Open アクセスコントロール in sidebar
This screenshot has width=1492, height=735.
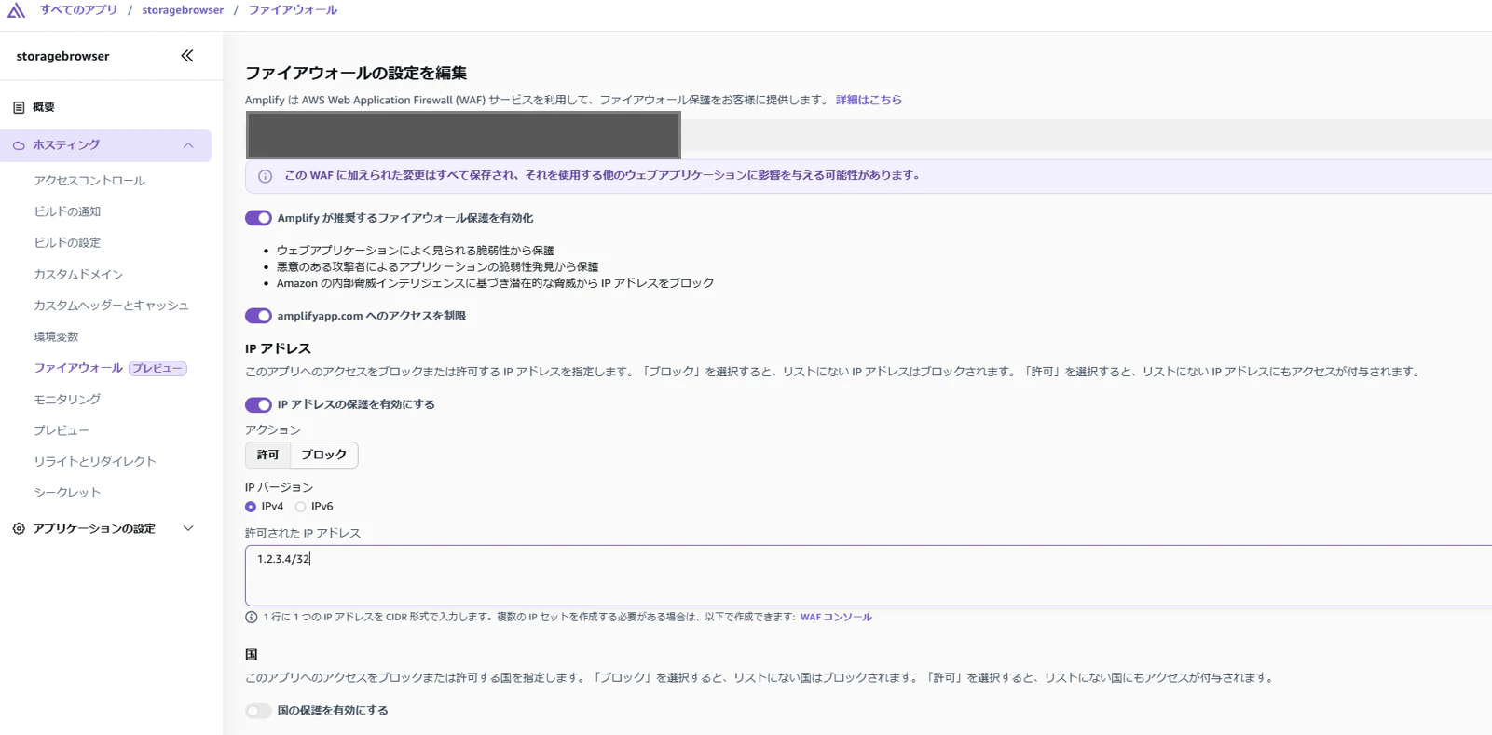coord(89,181)
